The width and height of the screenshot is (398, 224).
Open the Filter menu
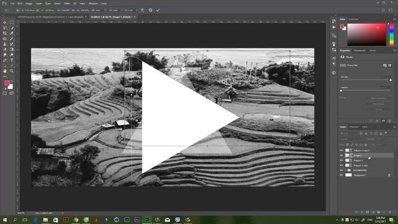[67, 4]
